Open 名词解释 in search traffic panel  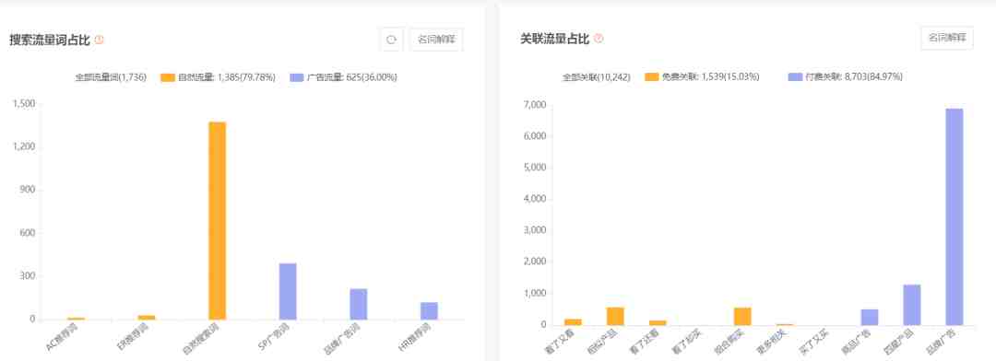click(436, 40)
